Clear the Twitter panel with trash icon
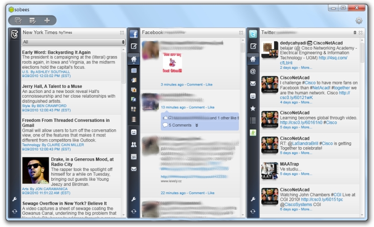The image size is (374, 227). (355, 32)
